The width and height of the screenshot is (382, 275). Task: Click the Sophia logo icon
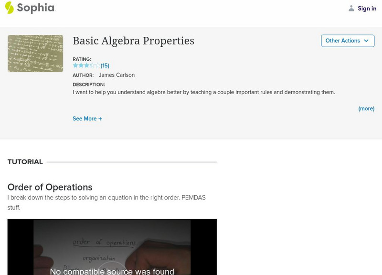(9, 8)
